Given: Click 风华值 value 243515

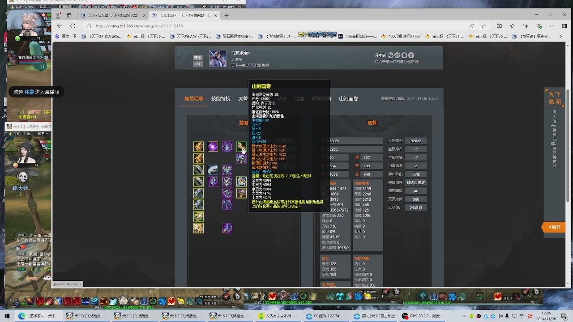Looking at the screenshot, I should [x=416, y=208].
